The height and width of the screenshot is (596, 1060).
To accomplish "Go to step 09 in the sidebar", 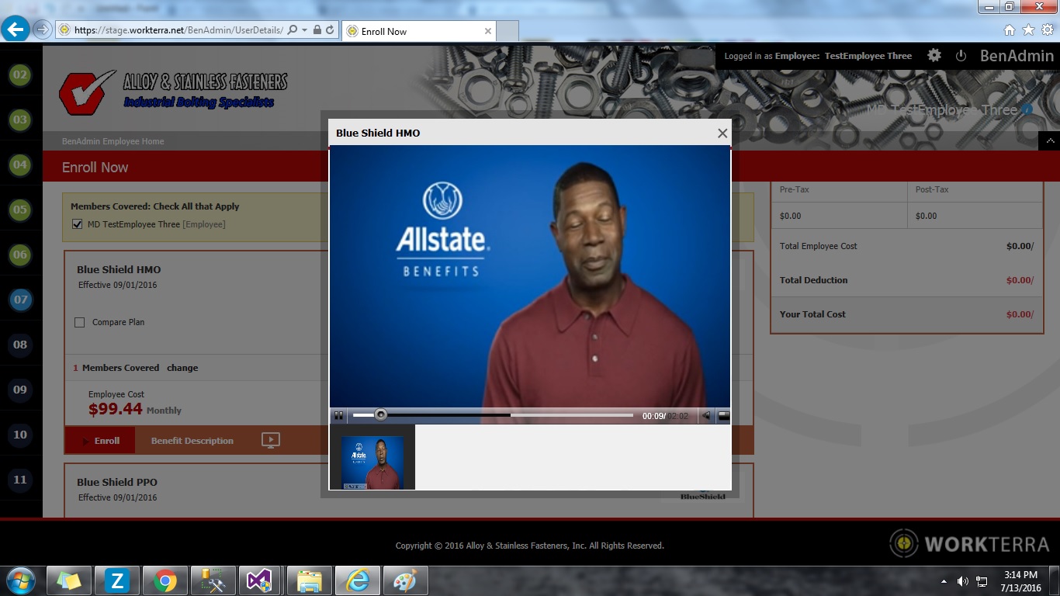I will click(20, 390).
